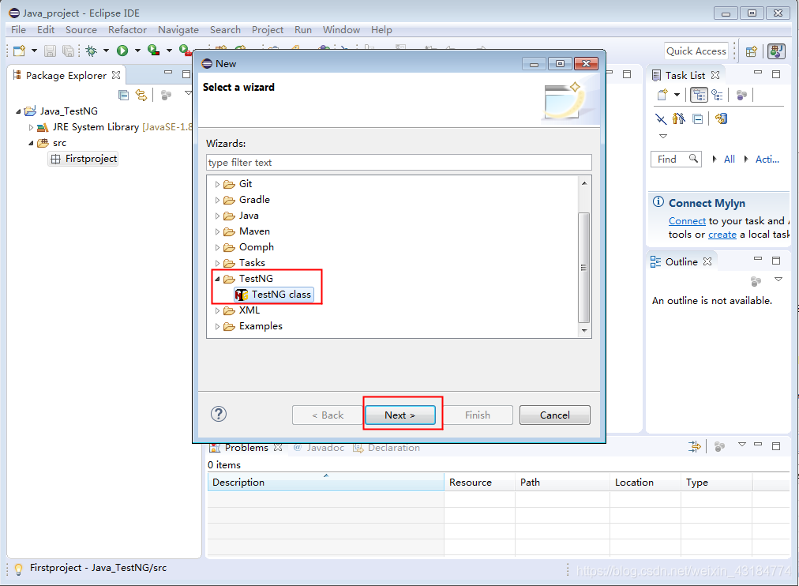
Task: Toggle Categorized view in Task List
Action: 700,95
